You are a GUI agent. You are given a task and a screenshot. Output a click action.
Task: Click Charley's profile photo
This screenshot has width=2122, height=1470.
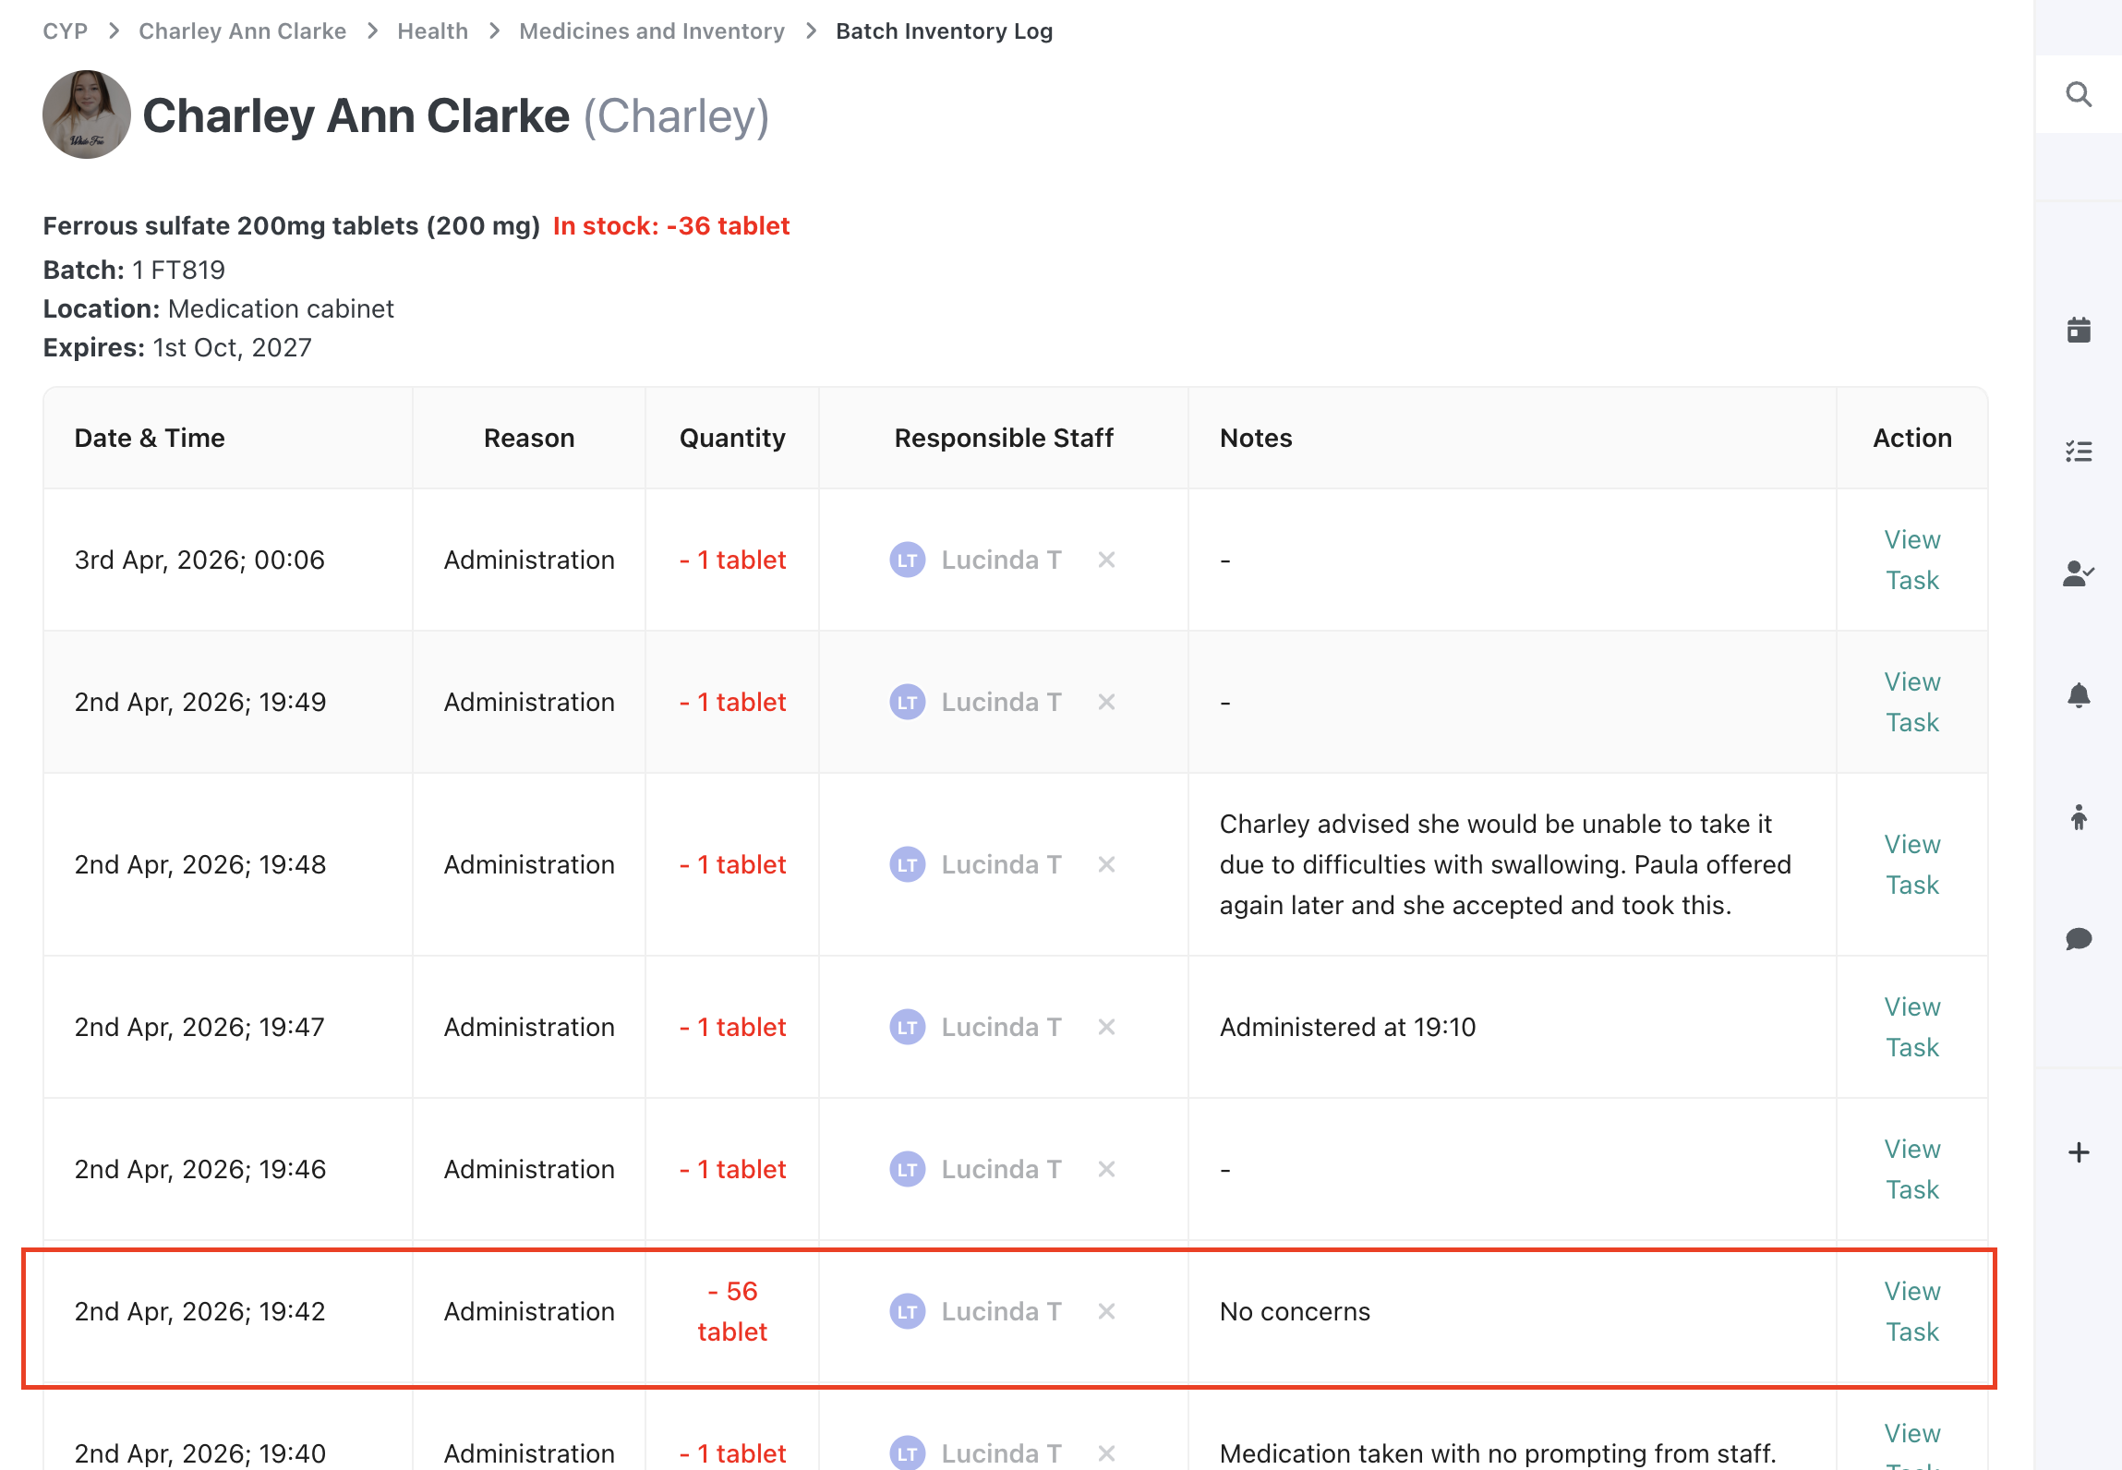87,114
